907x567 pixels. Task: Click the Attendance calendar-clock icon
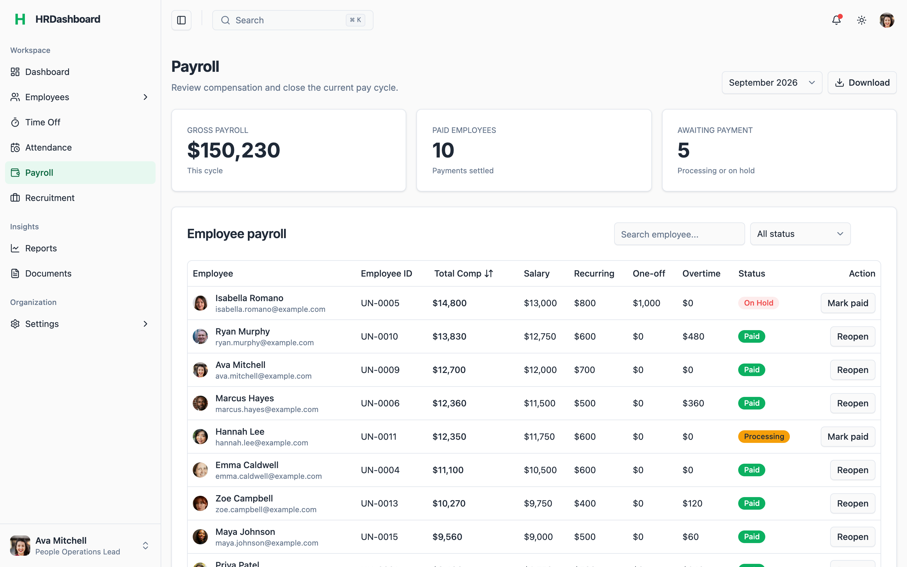15,148
